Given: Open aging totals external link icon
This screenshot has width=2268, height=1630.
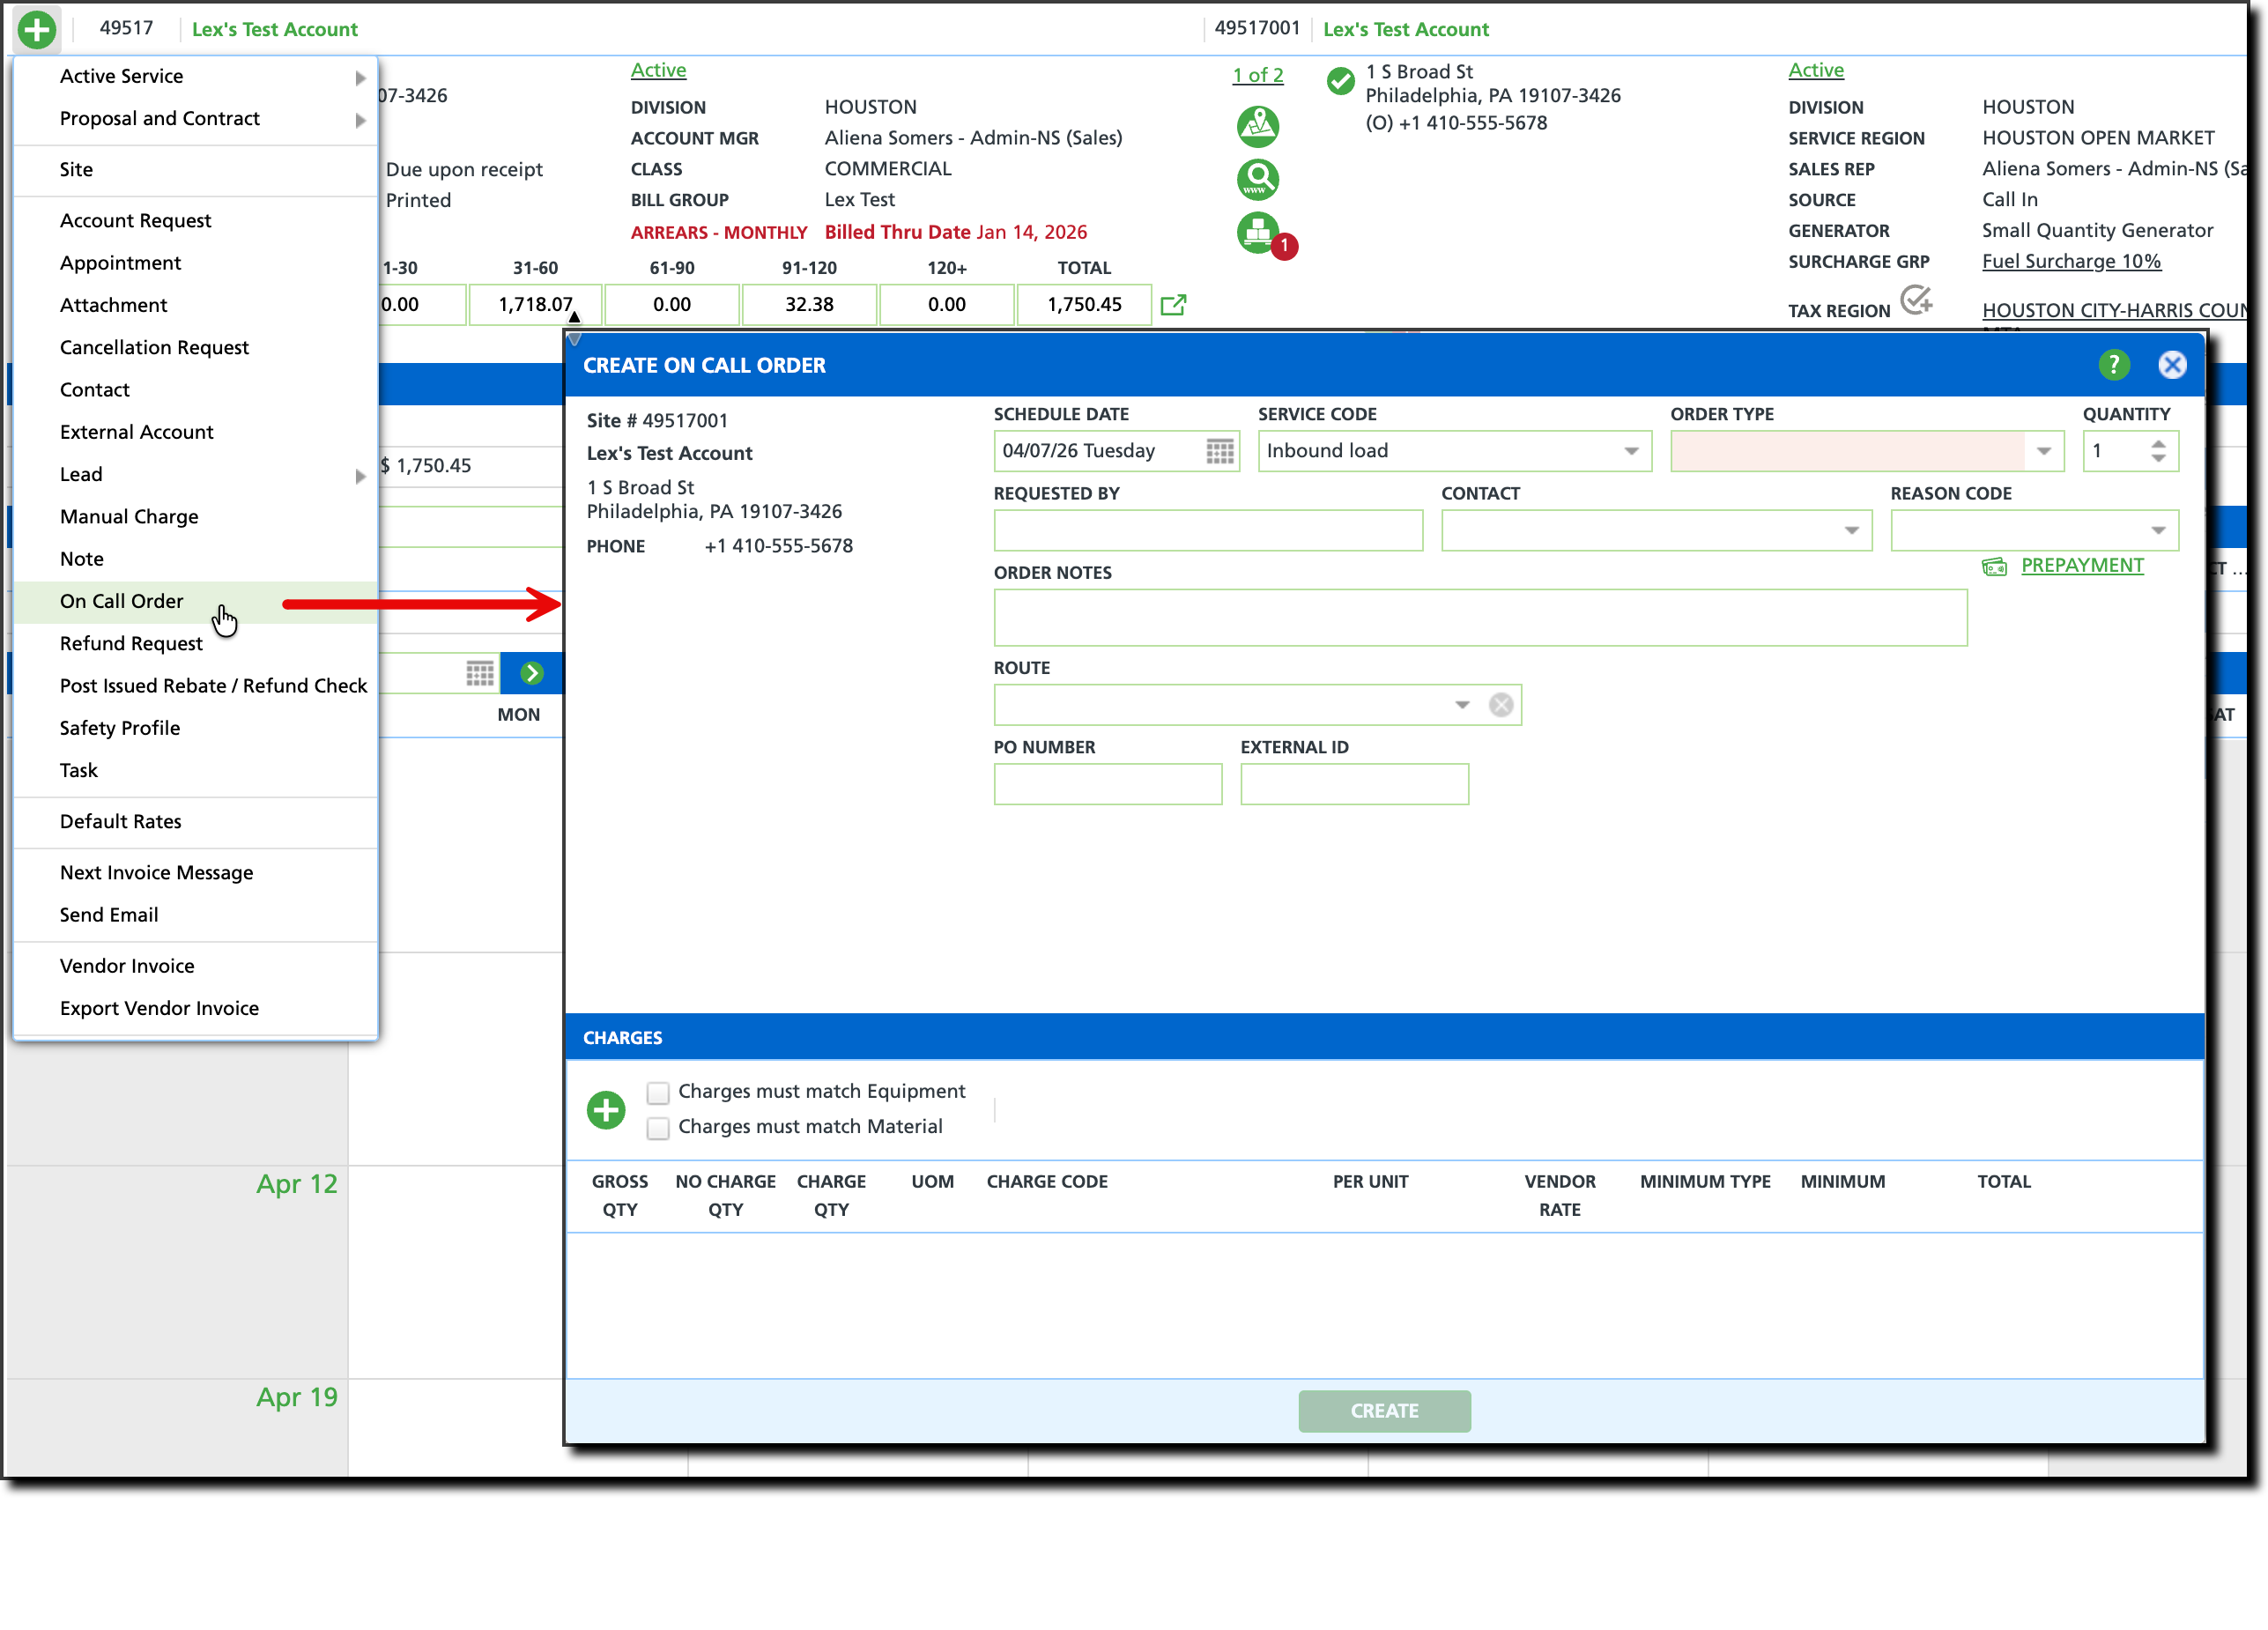Looking at the screenshot, I should tap(1173, 305).
